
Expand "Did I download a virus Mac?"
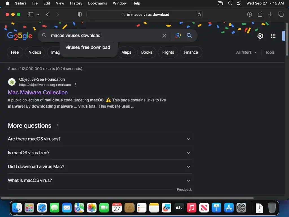100,167
